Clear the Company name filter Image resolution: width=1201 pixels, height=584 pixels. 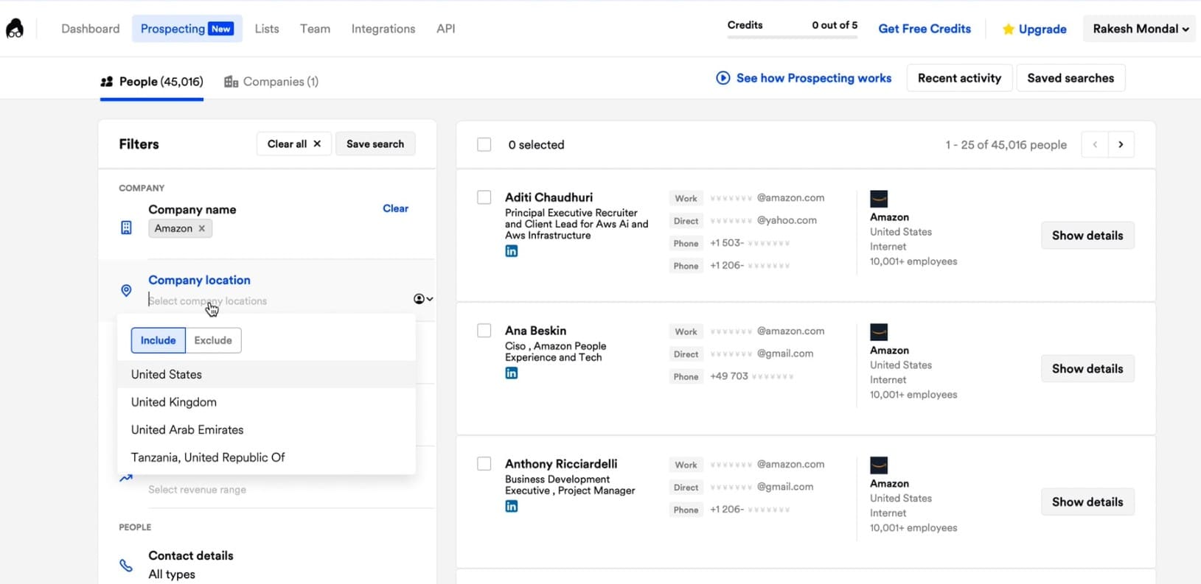point(395,208)
